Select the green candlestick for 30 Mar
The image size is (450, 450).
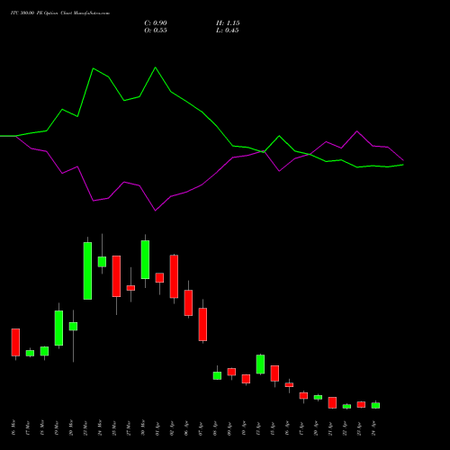[x=145, y=259]
